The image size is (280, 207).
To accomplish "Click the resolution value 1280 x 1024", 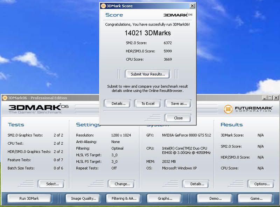I will (121, 135).
